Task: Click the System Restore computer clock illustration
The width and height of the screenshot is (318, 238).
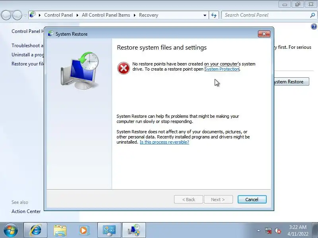Action: coord(80,71)
